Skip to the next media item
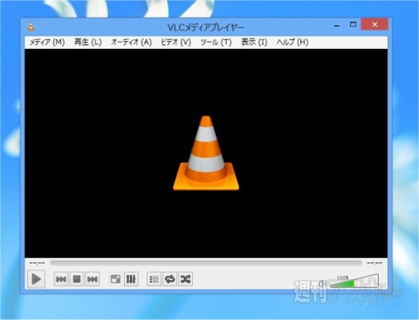 [x=93, y=279]
